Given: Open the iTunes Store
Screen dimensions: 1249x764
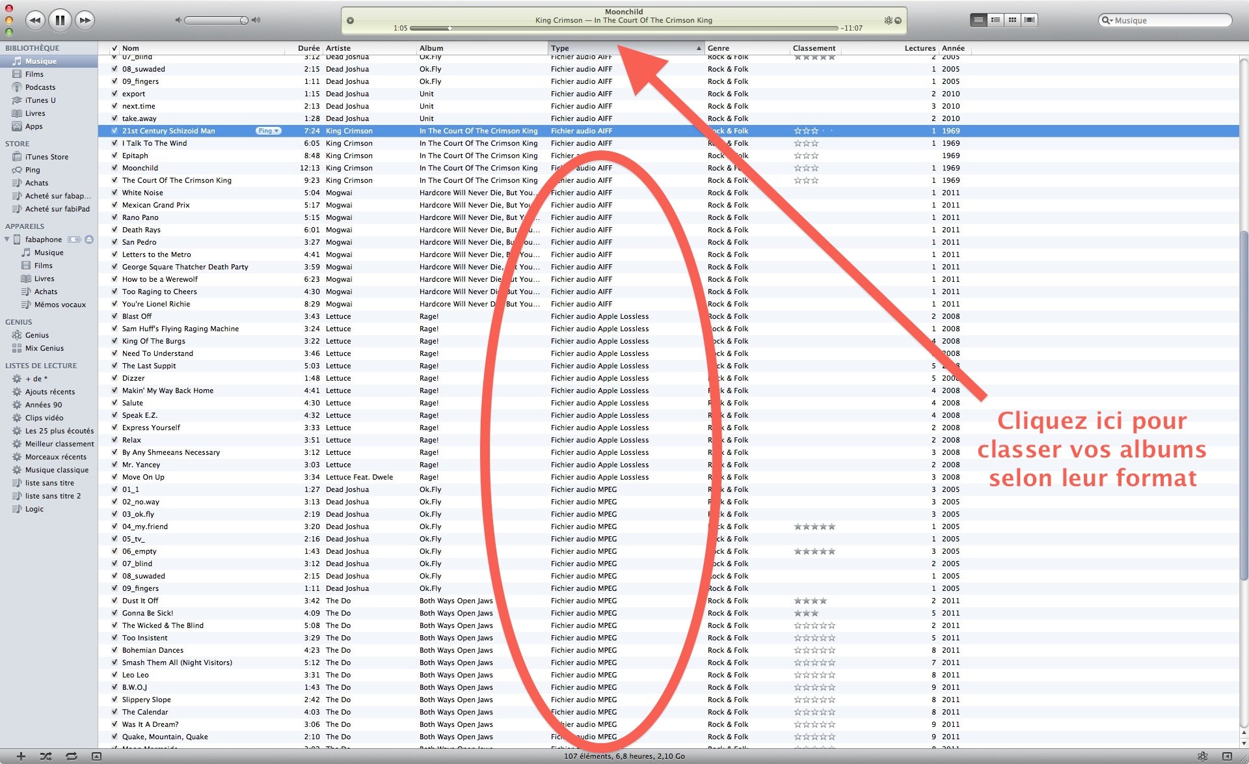Looking at the screenshot, I should [x=46, y=157].
